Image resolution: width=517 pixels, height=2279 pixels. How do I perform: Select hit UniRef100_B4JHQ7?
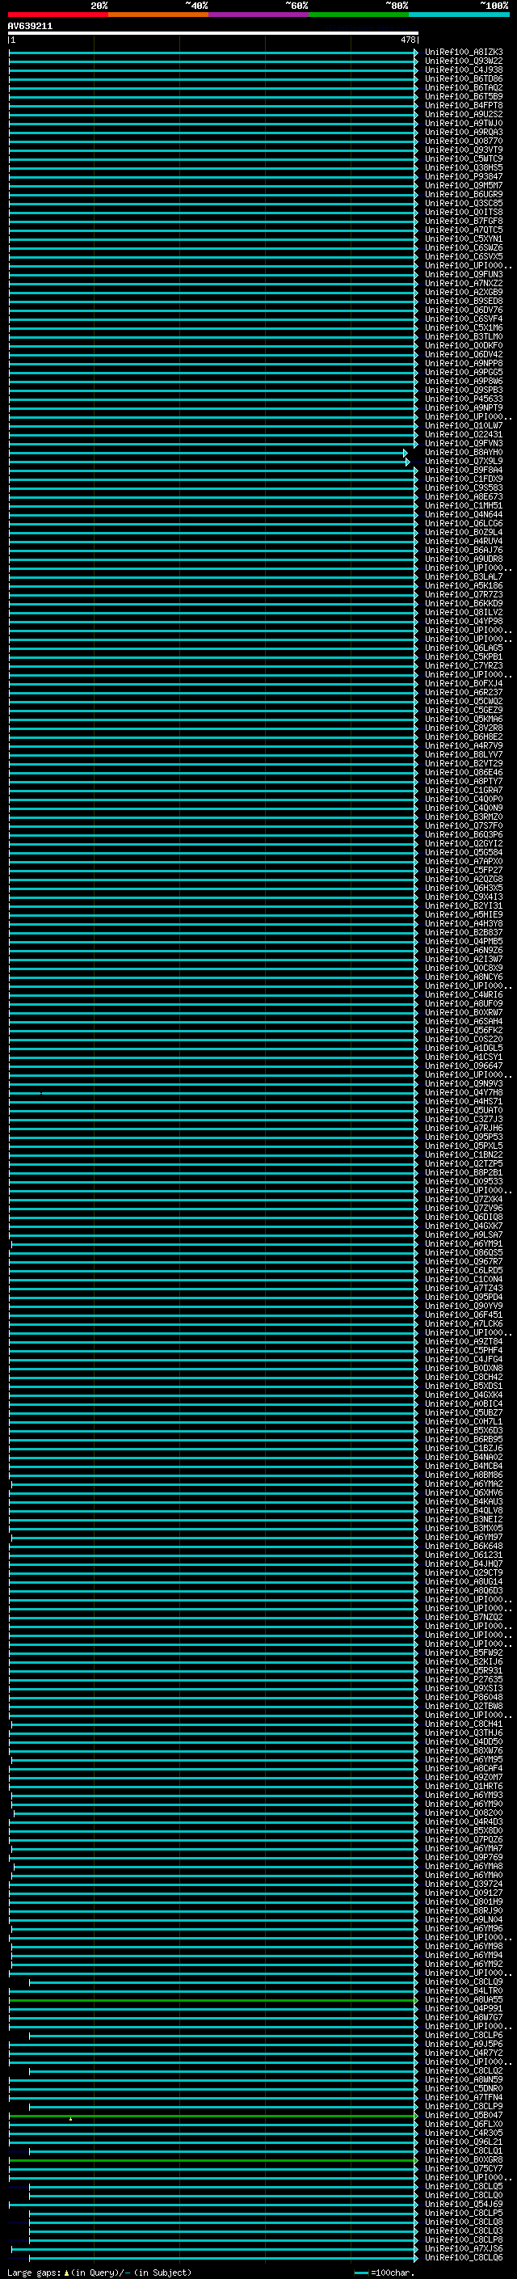(463, 1564)
